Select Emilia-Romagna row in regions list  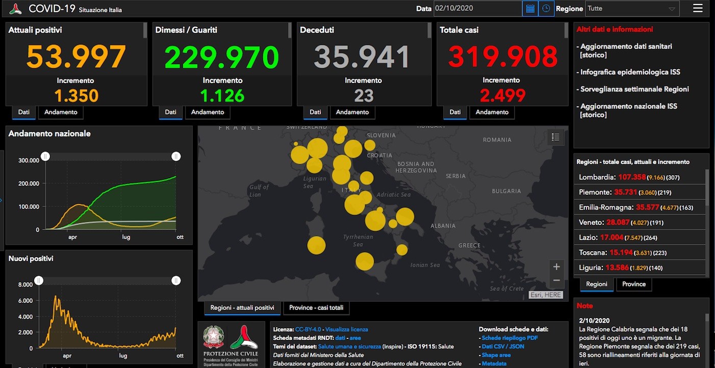click(x=641, y=207)
